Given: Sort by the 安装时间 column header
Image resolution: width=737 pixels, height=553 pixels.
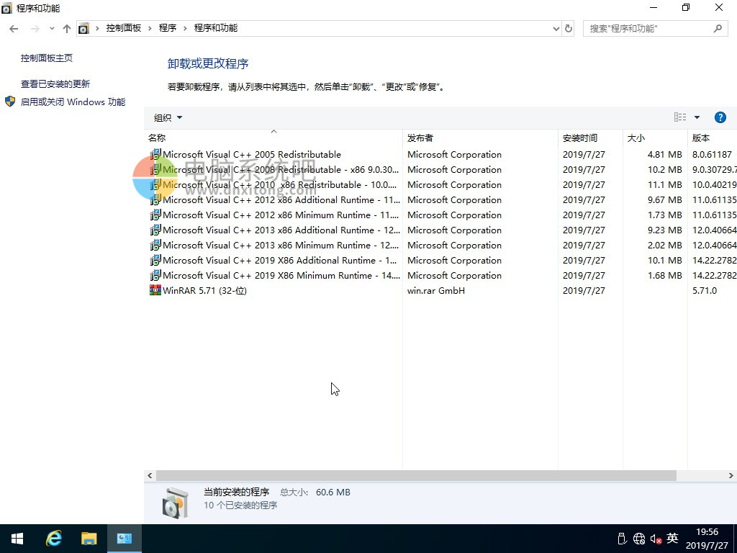Looking at the screenshot, I should click(590, 138).
